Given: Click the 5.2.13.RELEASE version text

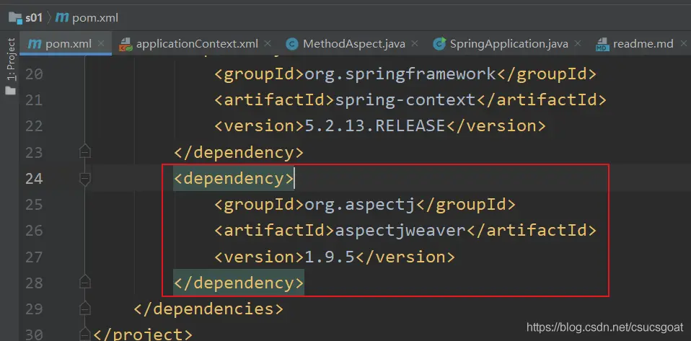Looking at the screenshot, I should click(x=375, y=126).
